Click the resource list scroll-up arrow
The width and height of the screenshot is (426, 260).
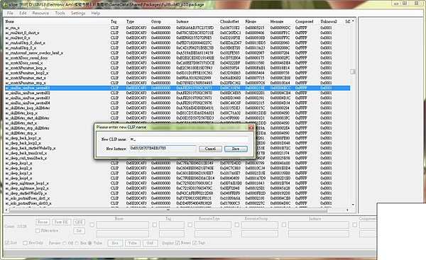click(x=353, y=21)
